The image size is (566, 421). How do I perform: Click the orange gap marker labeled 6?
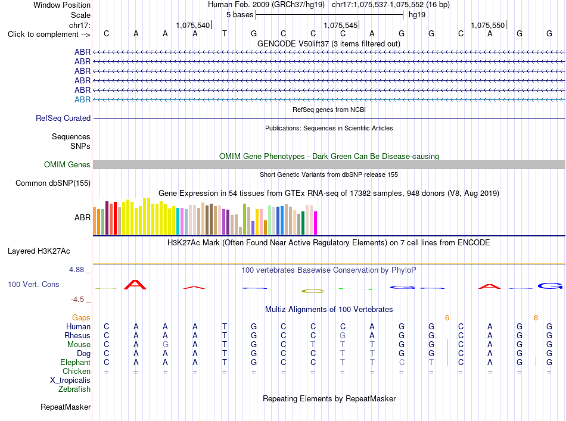tap(447, 318)
